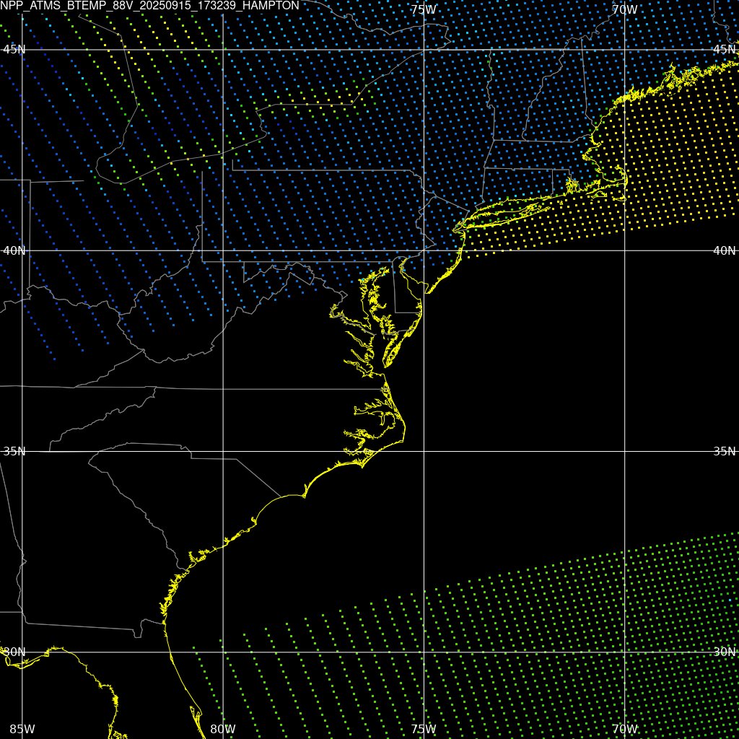
Task: Click the 30N label on the left side
Action: click(x=14, y=652)
